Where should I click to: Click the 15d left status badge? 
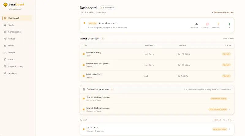(x=226, y=65)
